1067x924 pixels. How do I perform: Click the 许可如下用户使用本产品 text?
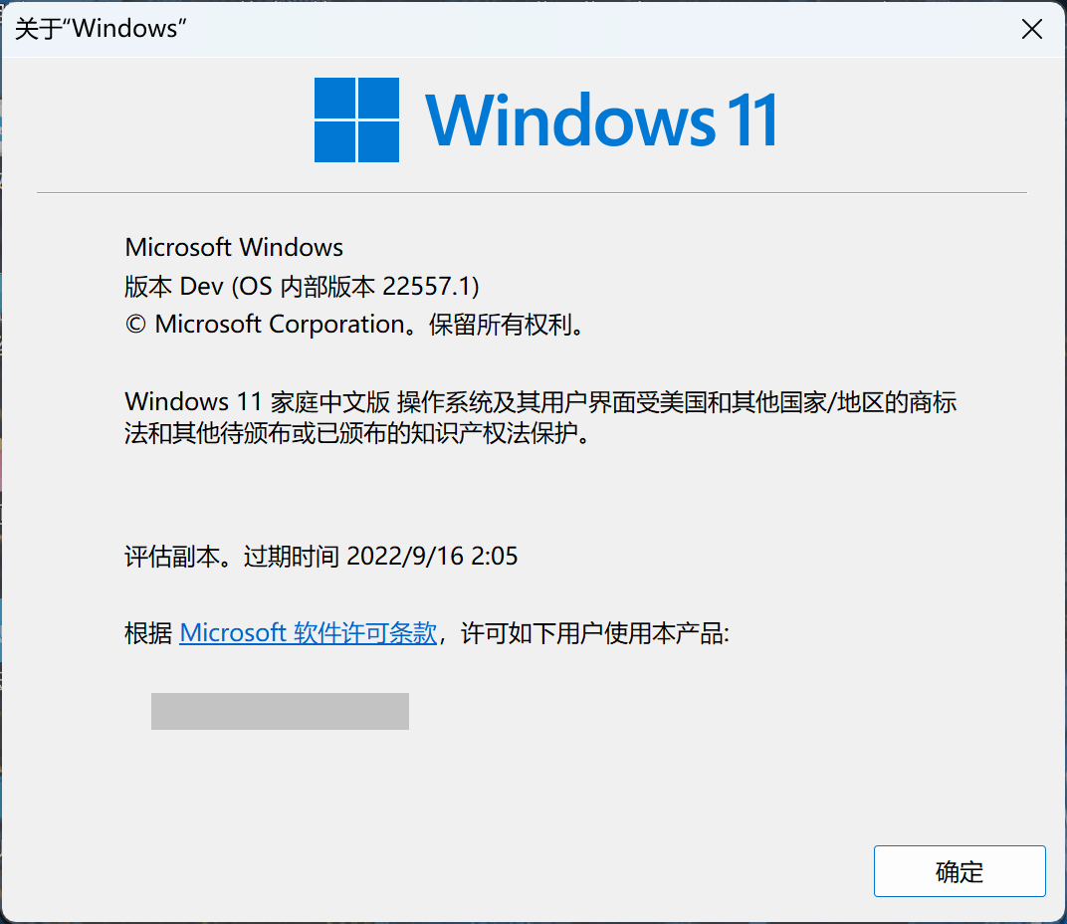(595, 633)
